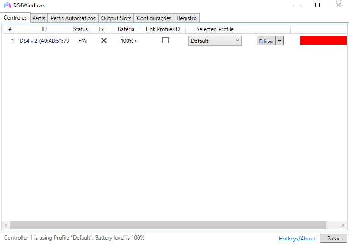Click the Parar button
Image resolution: width=349 pixels, height=245 pixels.
coord(334,238)
